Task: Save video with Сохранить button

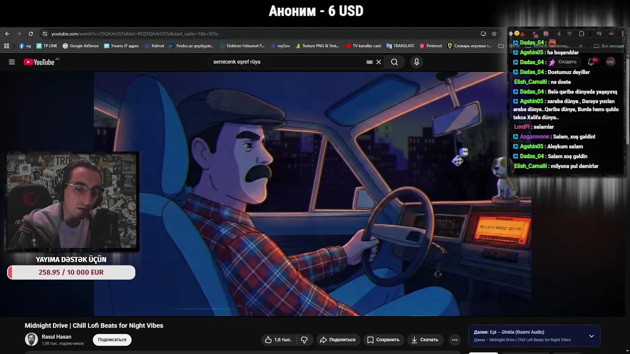Action: (x=383, y=340)
